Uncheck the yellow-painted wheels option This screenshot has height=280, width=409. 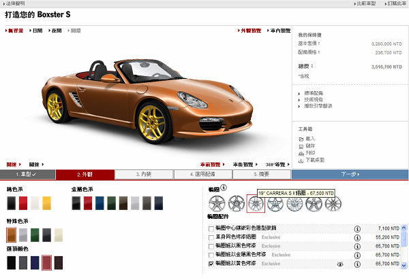pos(211,263)
